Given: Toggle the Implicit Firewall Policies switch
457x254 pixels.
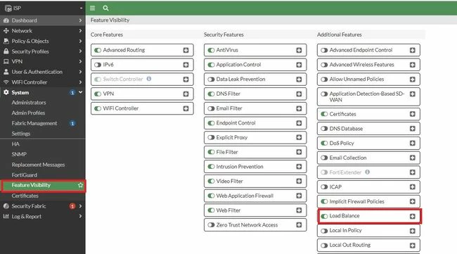Looking at the screenshot, I should pos(324,201).
